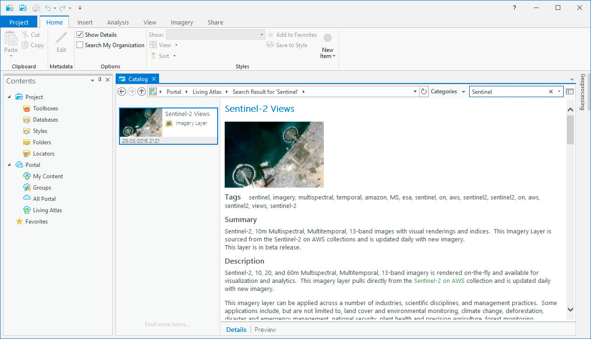Open the Project tab
This screenshot has width=591, height=339.
(x=19, y=22)
